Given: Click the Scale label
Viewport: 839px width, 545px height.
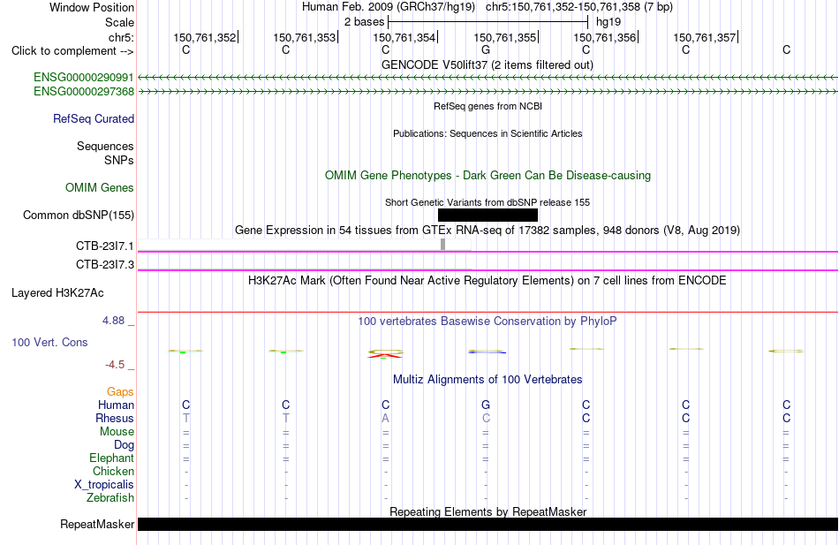Looking at the screenshot, I should coord(119,22).
